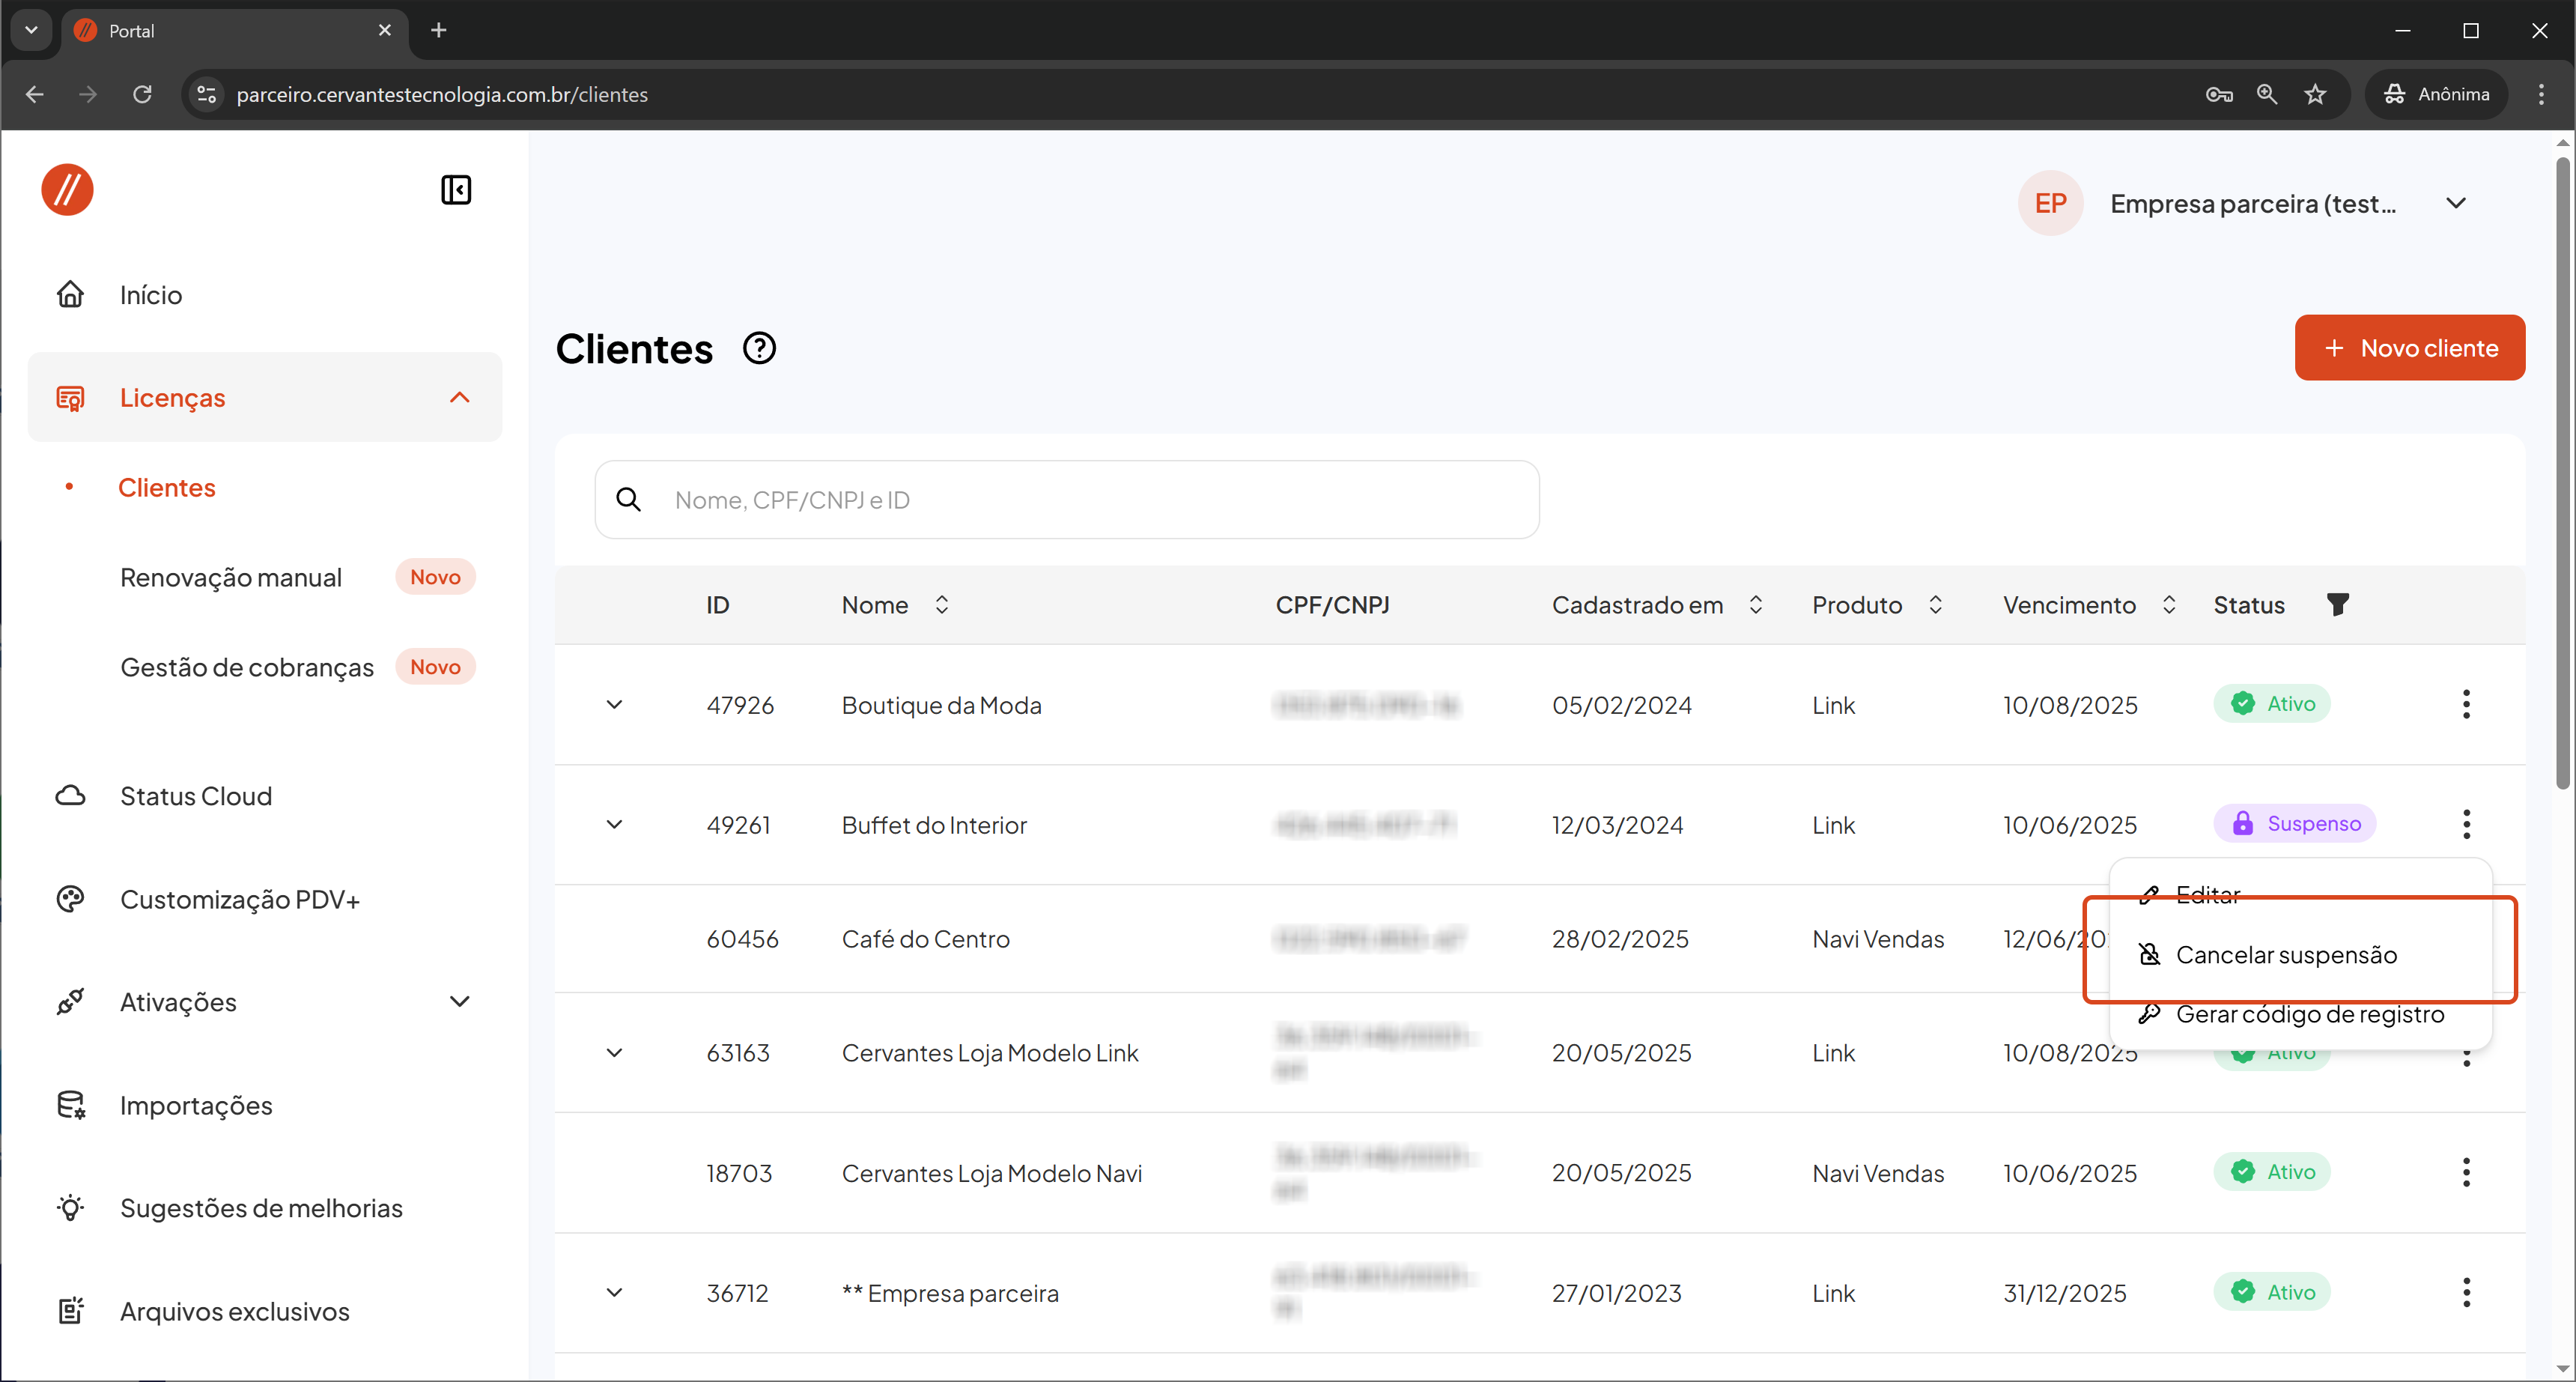Image resolution: width=2576 pixels, height=1382 pixels.
Task: Open Renovação manual menu item
Action: pyautogui.click(x=231, y=578)
